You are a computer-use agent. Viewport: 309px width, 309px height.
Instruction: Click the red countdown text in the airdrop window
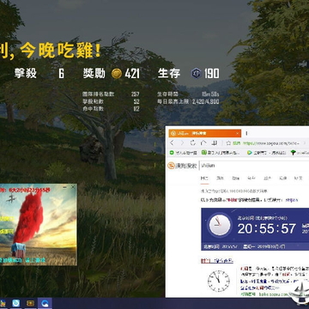[x=25, y=190]
